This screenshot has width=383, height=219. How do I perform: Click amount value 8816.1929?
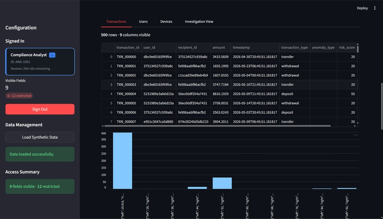(x=220, y=94)
